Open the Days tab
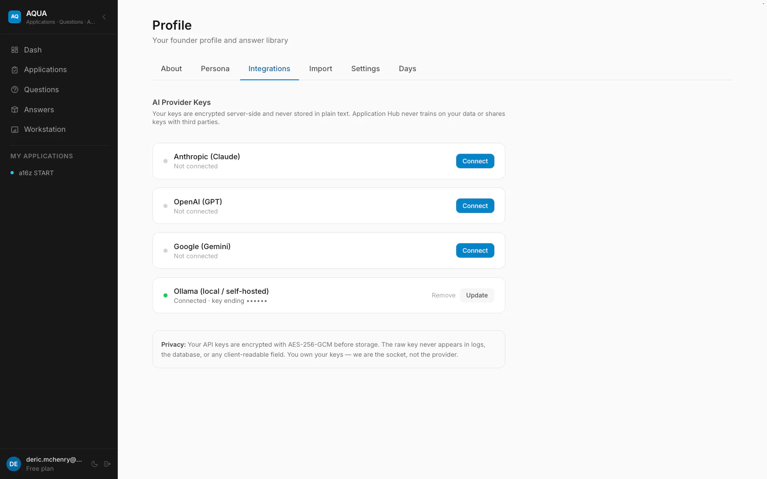The height and width of the screenshot is (479, 767). (407, 68)
